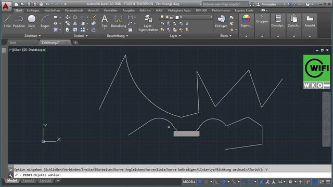Click the search help input field
333x187 pixels.
[225, 4]
